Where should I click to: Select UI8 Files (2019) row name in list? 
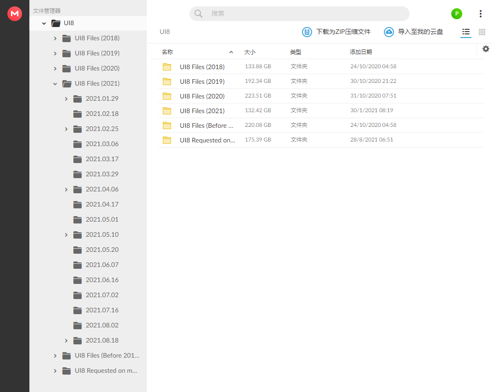(202, 82)
